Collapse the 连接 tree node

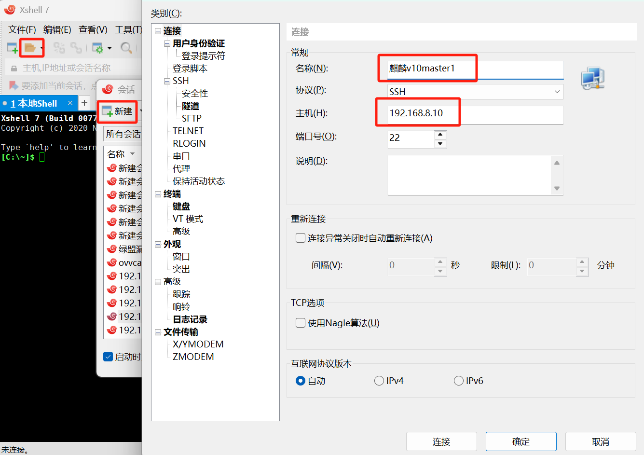tap(158, 31)
